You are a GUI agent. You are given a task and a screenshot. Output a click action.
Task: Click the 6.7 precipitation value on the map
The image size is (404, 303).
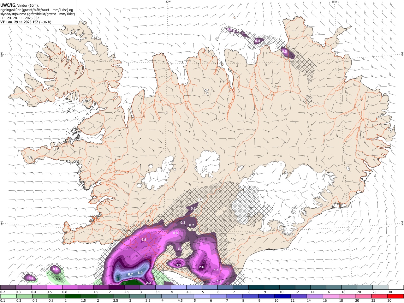(130, 274)
